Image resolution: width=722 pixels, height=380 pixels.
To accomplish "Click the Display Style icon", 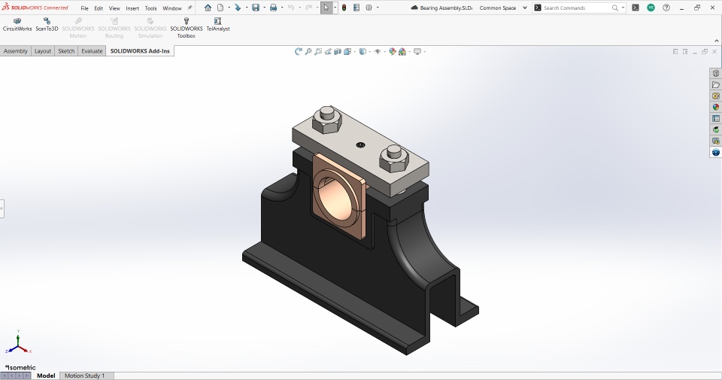I will pos(363,52).
